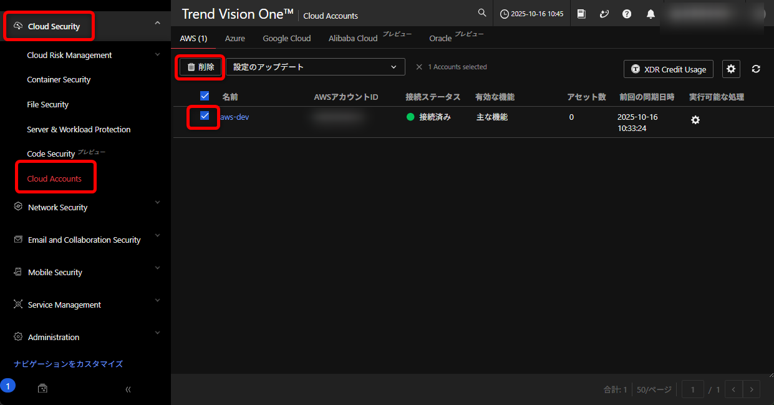Open the notifications bell icon
This screenshot has width=774, height=405.
[x=651, y=14]
